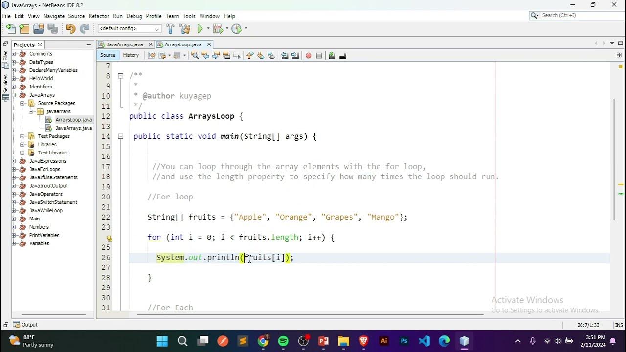The image size is (626, 352).
Task: Open the default config dropdown
Action: pyautogui.click(x=129, y=29)
